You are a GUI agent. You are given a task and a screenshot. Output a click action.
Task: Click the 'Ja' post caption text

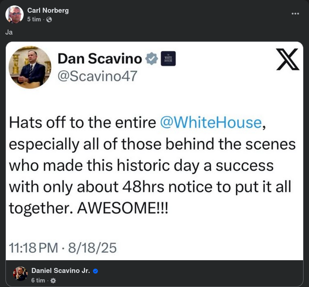point(9,32)
